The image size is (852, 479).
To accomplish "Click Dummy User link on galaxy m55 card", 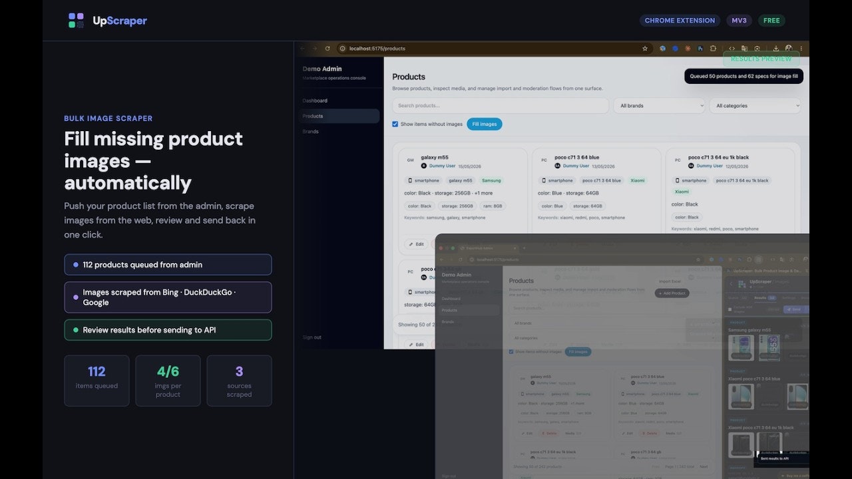I will 442,166.
